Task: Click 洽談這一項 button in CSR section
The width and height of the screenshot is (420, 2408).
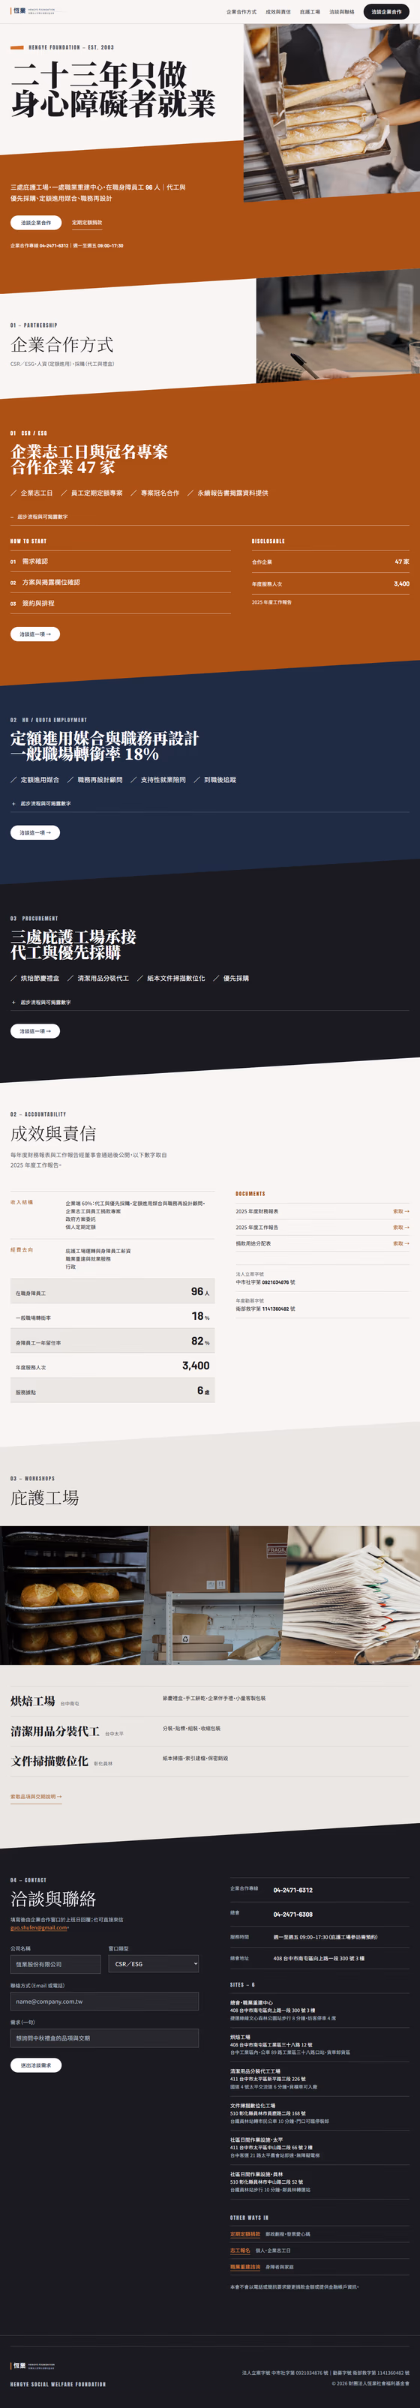Action: tap(35, 634)
